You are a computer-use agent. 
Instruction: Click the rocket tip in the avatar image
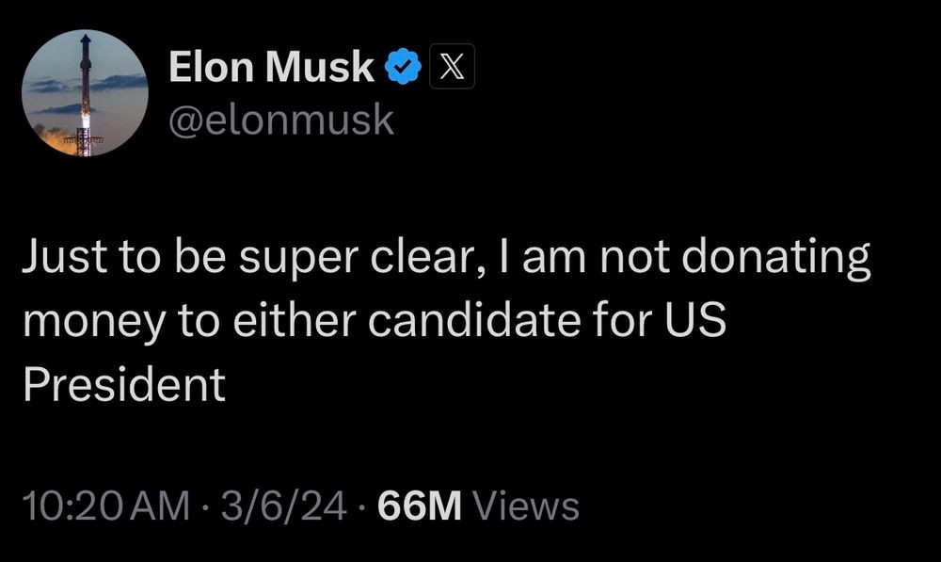pos(86,39)
